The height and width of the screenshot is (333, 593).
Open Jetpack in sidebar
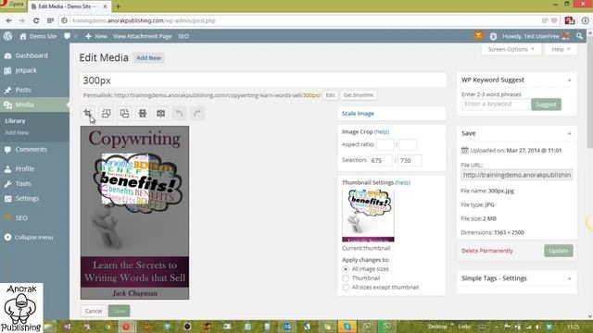[x=26, y=70]
